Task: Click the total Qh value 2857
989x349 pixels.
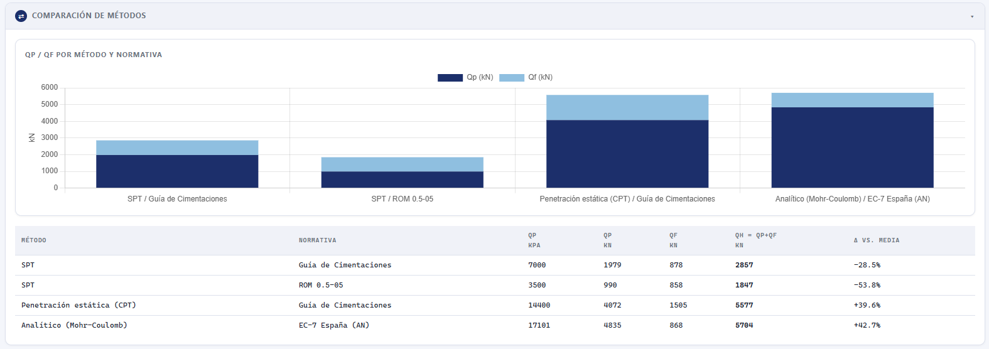Action: 744,265
